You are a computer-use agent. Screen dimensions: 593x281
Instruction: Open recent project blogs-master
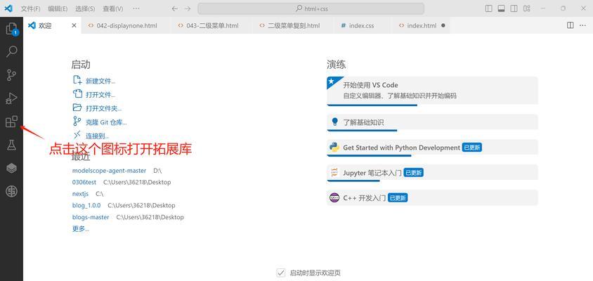(91, 217)
